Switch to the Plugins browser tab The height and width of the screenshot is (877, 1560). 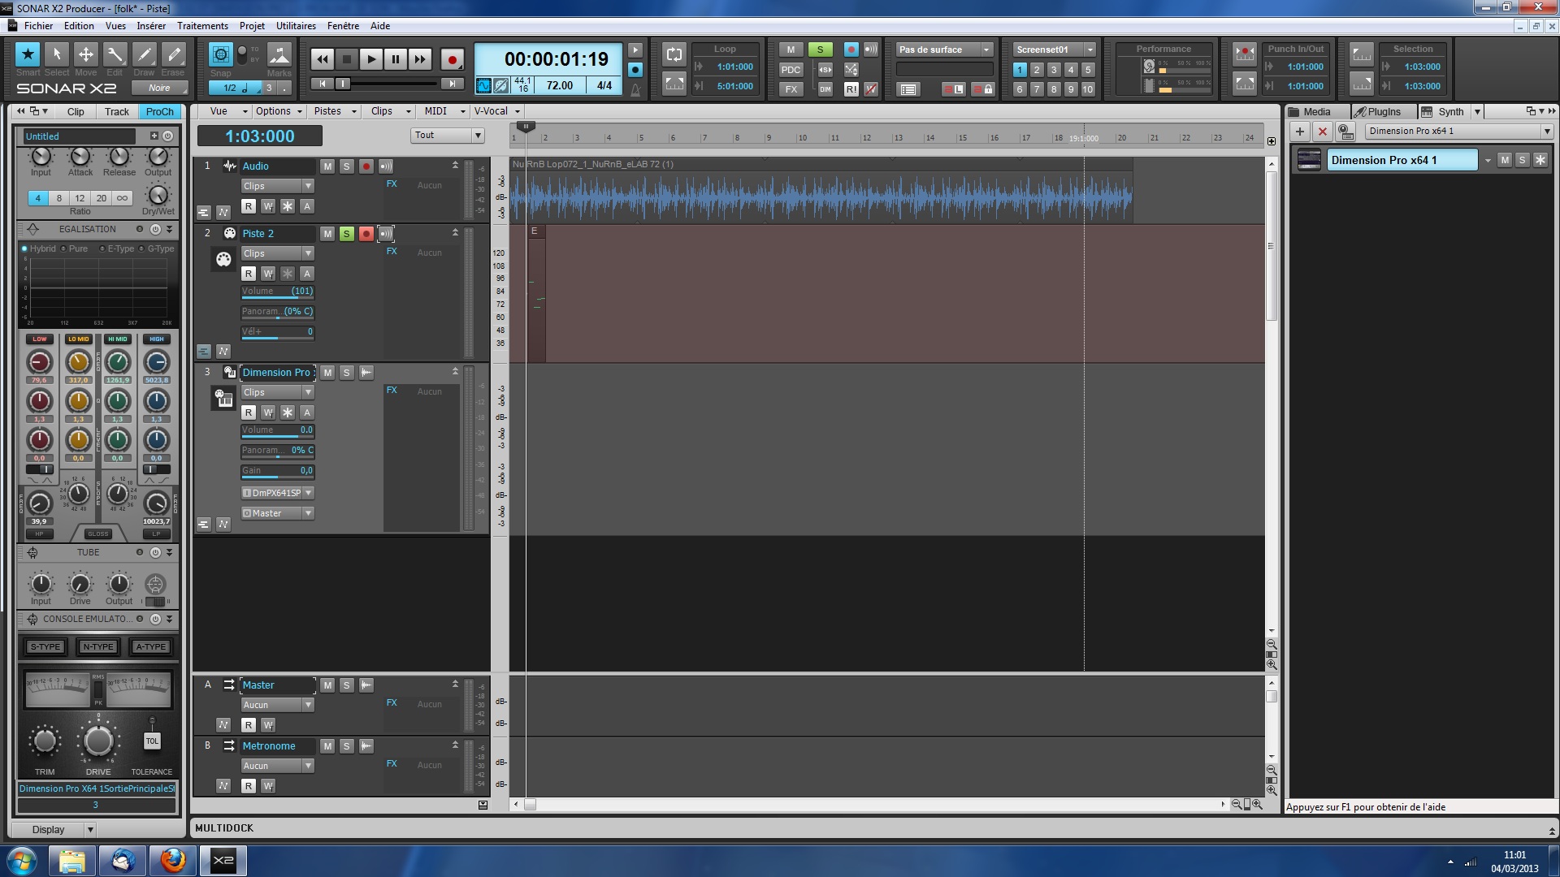(1384, 112)
